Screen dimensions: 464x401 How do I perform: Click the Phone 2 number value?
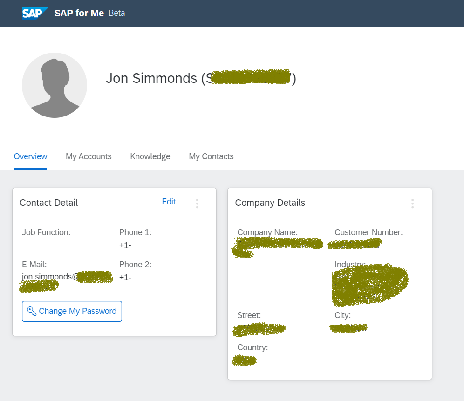point(125,278)
